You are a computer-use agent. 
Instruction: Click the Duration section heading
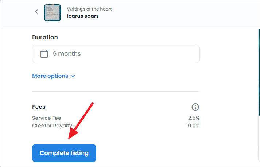tap(45, 37)
